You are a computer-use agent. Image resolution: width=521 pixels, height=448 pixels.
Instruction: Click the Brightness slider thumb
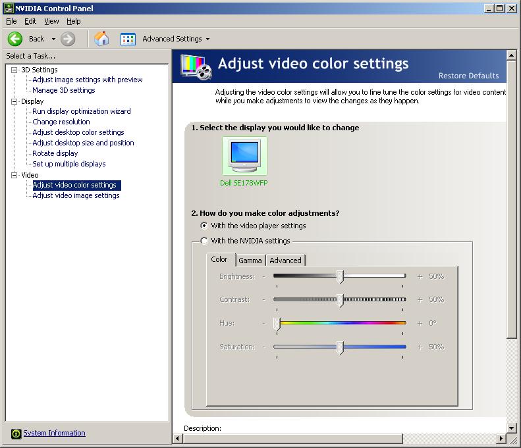(340, 276)
